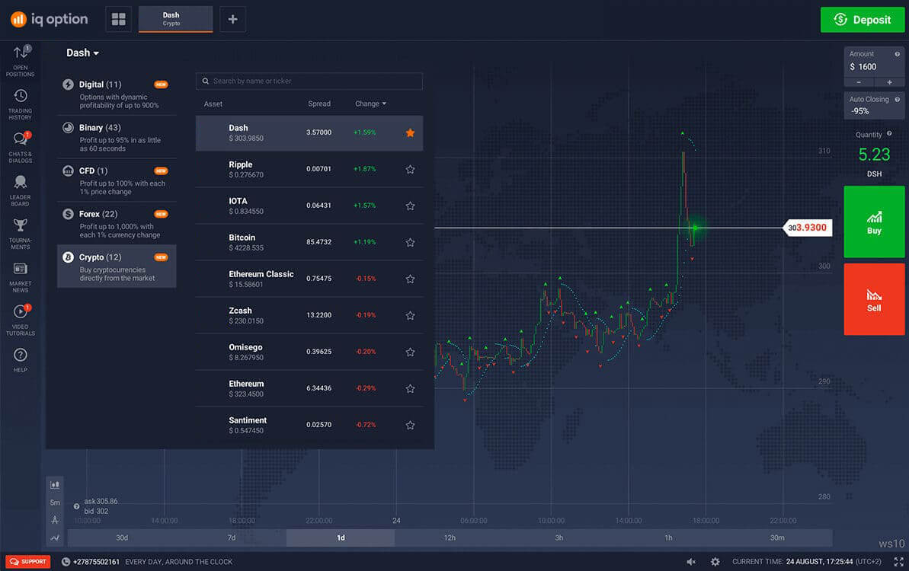Favorite Zcash with its star
The height and width of the screenshot is (571, 909).
(x=411, y=316)
